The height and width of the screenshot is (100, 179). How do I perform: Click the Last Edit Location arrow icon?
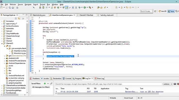point(127,7)
